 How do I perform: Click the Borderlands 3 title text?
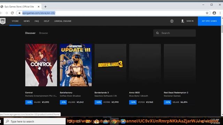pyautogui.click(x=101, y=93)
